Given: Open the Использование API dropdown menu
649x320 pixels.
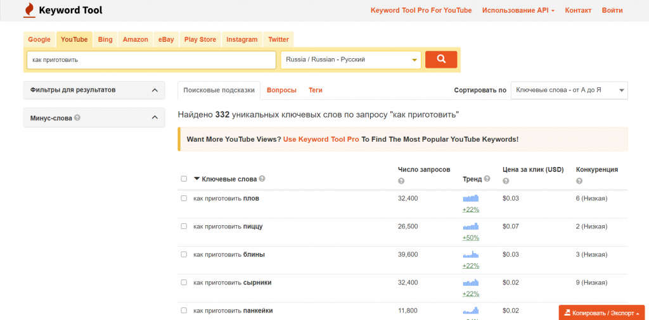Looking at the screenshot, I should coord(518,10).
